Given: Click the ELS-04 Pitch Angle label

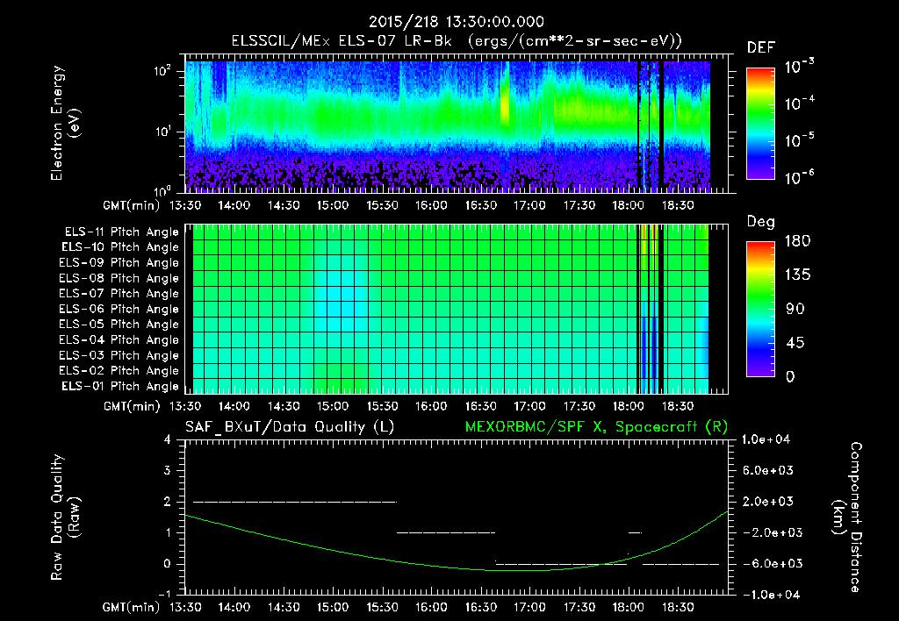Looking at the screenshot, I should click(x=119, y=339).
